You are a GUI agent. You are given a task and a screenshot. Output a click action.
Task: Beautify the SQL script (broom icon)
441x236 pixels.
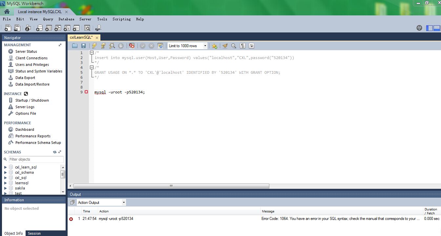[x=225, y=46]
